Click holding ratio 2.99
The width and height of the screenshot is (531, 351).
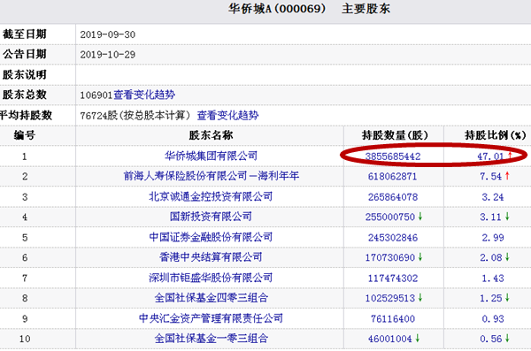click(493, 238)
